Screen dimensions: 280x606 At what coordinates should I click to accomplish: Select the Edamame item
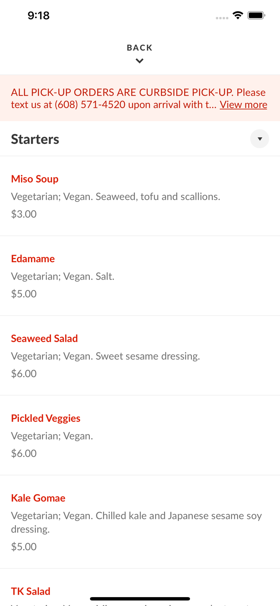pyautogui.click(x=33, y=259)
